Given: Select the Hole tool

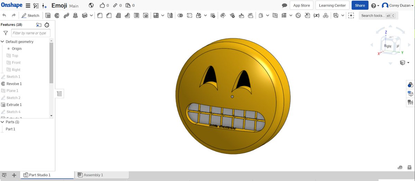Looking at the screenshot, I should point(146,16).
